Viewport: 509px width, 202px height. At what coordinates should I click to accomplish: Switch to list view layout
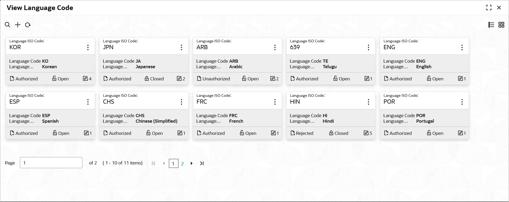coord(491,25)
